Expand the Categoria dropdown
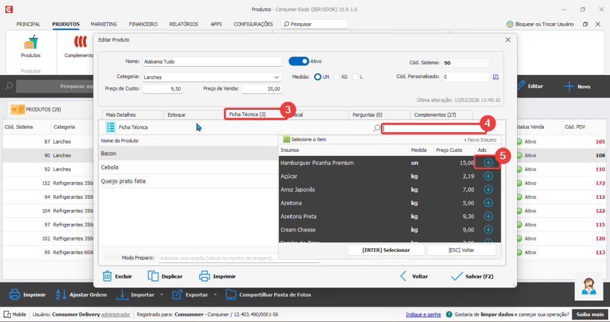The image size is (610, 322). pos(276,77)
